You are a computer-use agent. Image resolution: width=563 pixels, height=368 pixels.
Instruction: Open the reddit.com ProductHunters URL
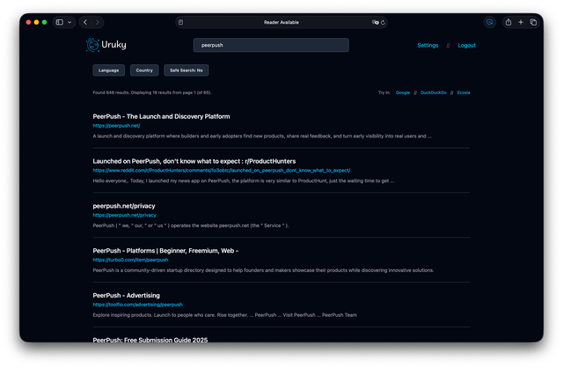(222, 170)
